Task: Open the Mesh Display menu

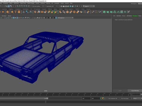Action: [31, 3]
